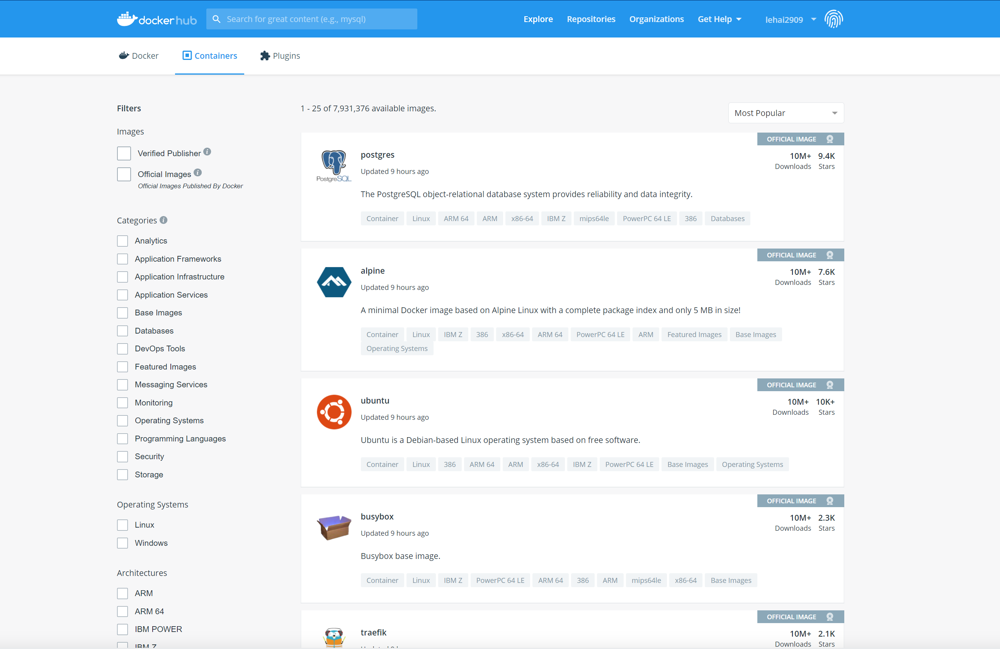The height and width of the screenshot is (649, 1000).
Task: Enable the Verified Publisher filter
Action: 124,153
